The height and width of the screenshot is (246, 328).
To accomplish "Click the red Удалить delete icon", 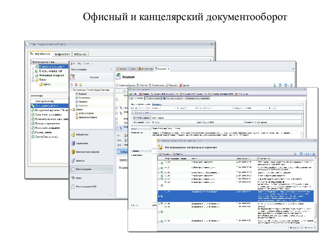I will (x=180, y=85).
